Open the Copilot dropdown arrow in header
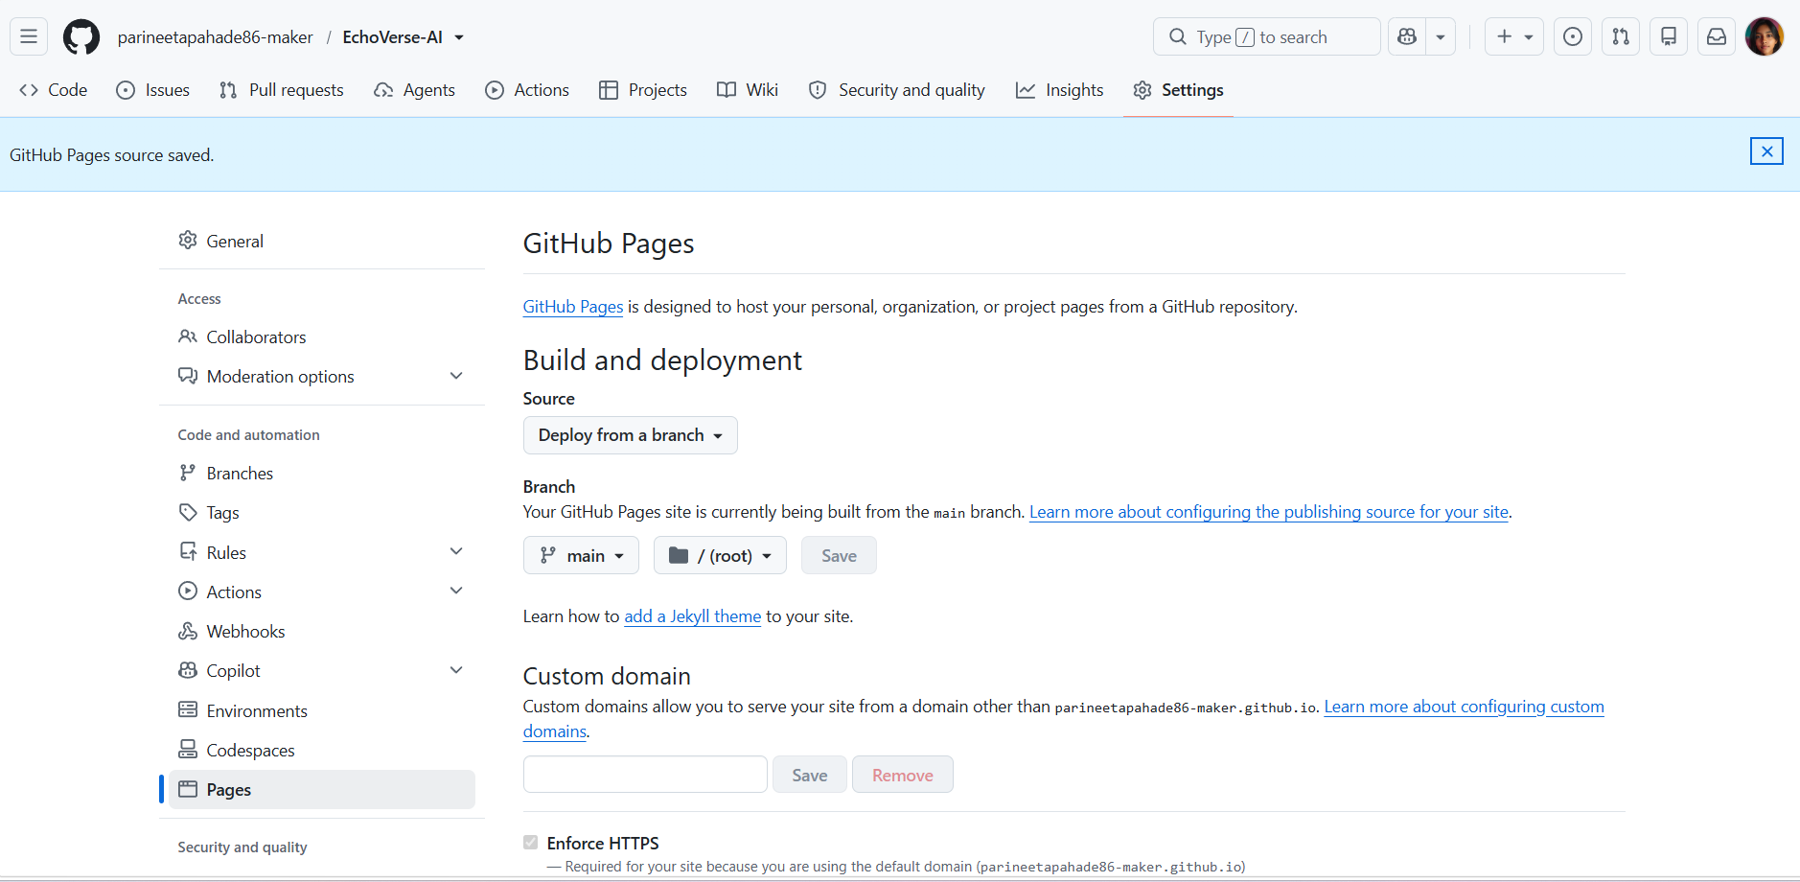Image resolution: width=1800 pixels, height=882 pixels. click(x=1441, y=36)
